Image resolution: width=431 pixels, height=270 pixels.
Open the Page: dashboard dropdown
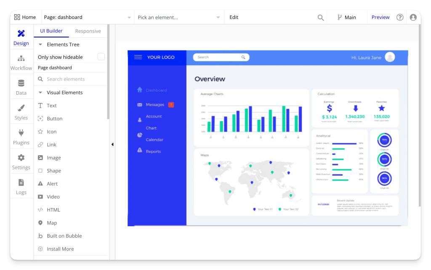click(88, 17)
